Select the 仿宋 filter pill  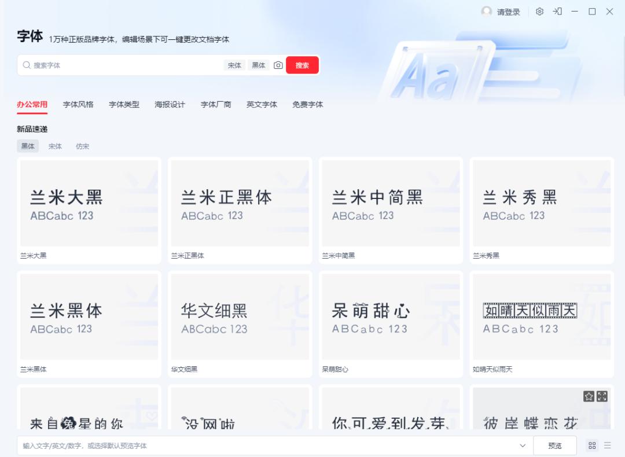click(82, 146)
